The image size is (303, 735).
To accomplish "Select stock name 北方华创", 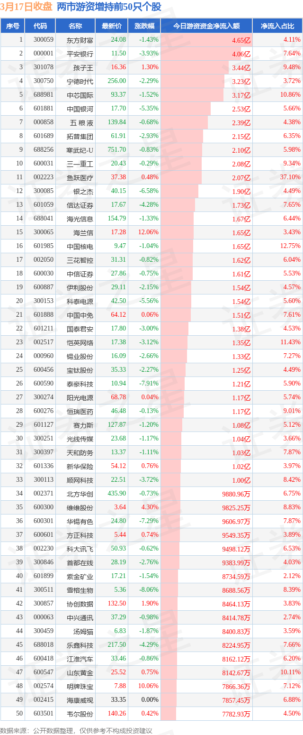I will coord(80,494).
